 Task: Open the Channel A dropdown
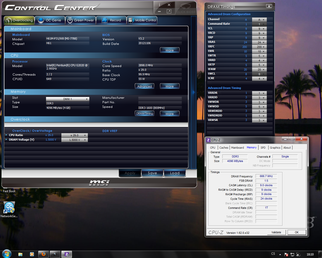click(259, 20)
